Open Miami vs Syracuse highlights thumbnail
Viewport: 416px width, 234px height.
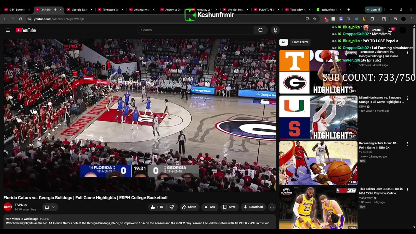click(318, 117)
